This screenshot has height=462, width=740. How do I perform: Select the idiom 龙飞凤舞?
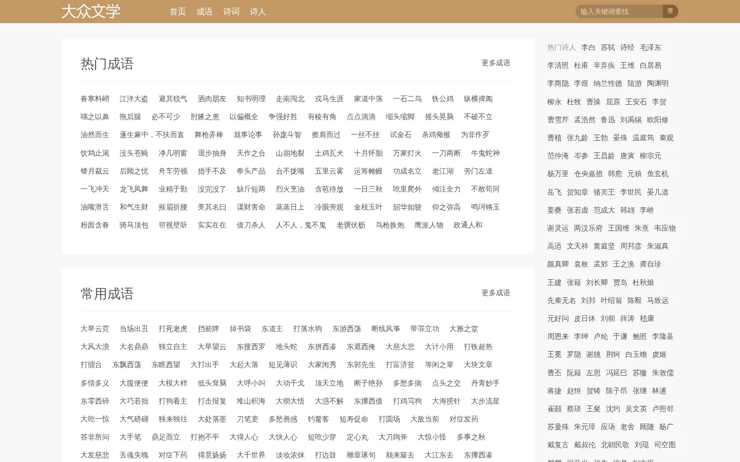pyautogui.click(x=134, y=189)
